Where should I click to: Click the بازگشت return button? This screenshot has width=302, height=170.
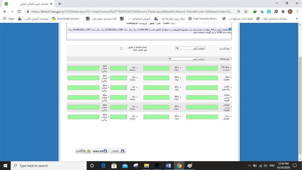point(83,151)
